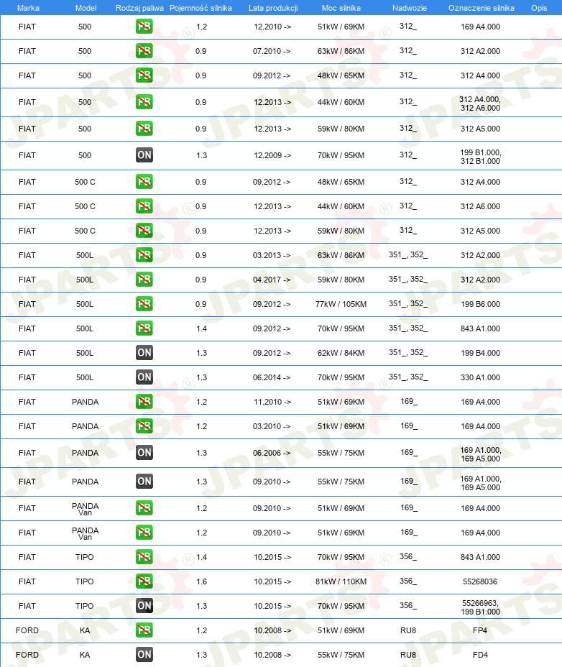562x667 pixels.
Task: Click petrol icon in PANDA 03.2010 row
Action: click(144, 426)
